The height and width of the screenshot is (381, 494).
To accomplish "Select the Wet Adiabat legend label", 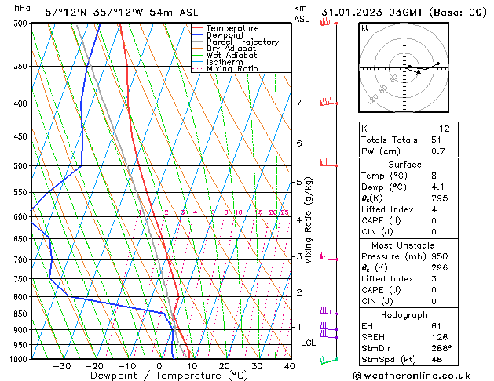I will click(232, 55).
